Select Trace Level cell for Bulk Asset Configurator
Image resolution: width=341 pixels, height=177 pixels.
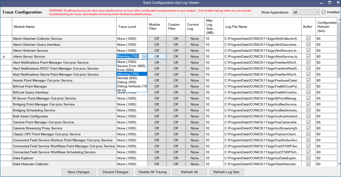coord(132,116)
